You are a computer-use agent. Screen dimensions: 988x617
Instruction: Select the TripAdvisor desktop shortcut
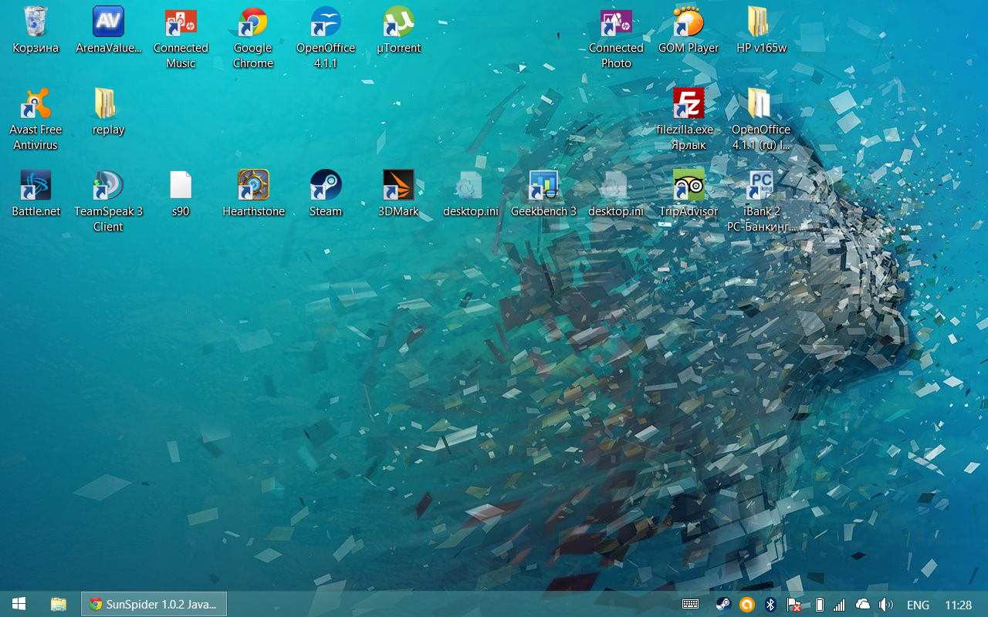688,186
